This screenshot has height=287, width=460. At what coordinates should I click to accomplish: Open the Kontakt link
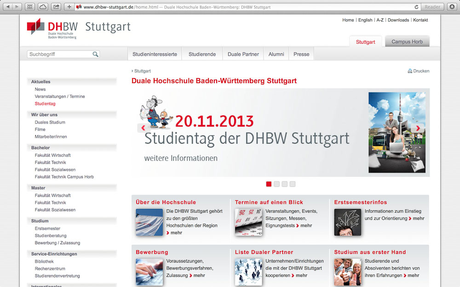420,20
